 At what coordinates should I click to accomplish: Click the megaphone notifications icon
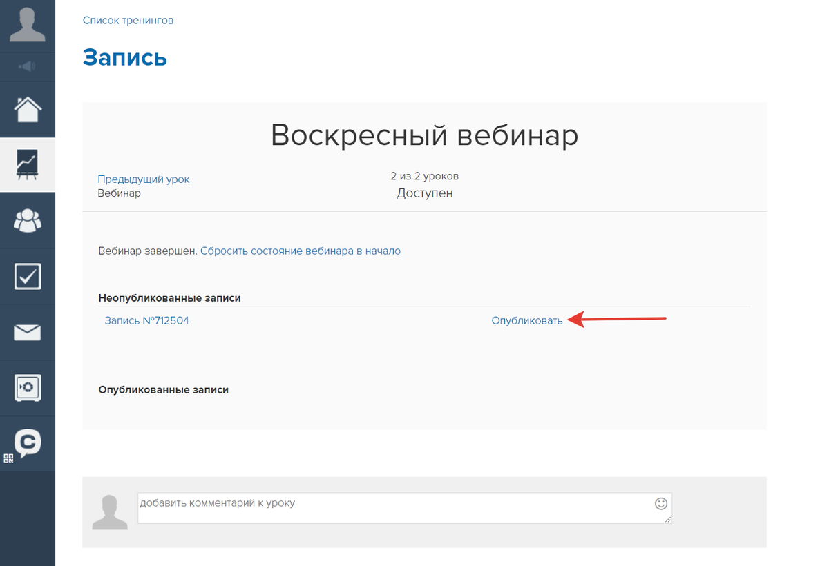coord(28,67)
